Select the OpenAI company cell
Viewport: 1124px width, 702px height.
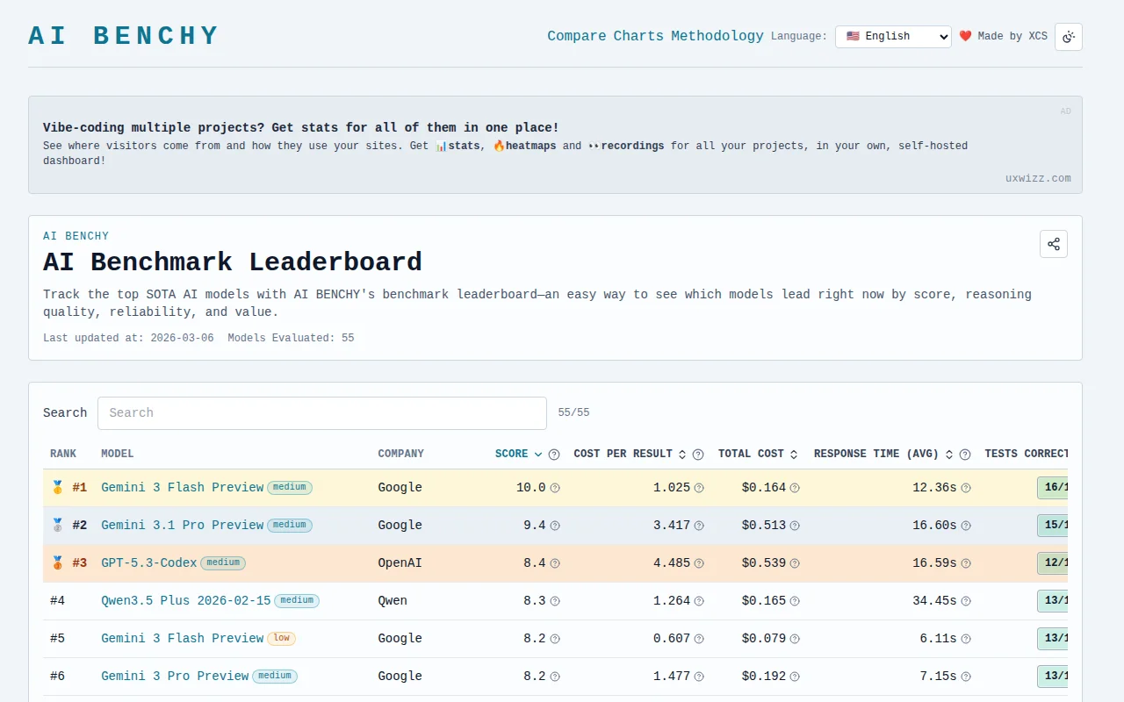[x=400, y=563]
